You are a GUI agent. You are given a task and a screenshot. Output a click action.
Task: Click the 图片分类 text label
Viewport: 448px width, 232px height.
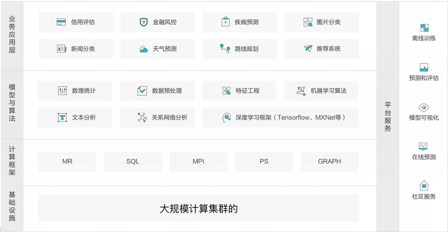click(x=328, y=22)
